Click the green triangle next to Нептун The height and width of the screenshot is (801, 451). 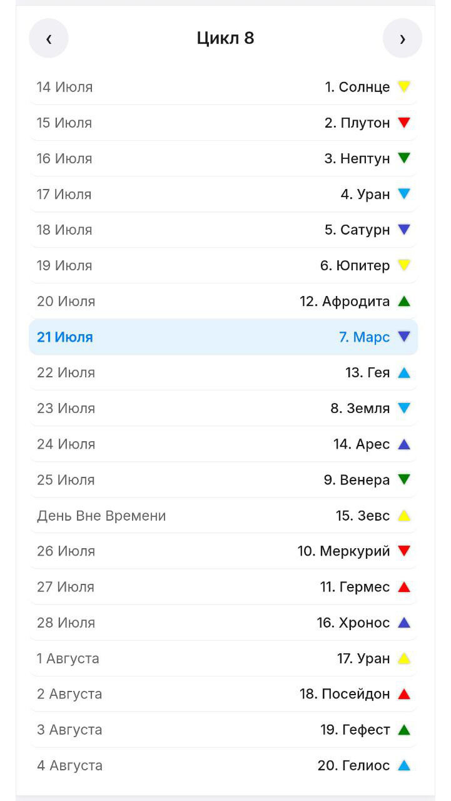(404, 158)
